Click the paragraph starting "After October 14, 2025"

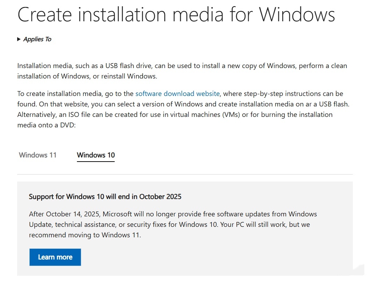(x=173, y=224)
